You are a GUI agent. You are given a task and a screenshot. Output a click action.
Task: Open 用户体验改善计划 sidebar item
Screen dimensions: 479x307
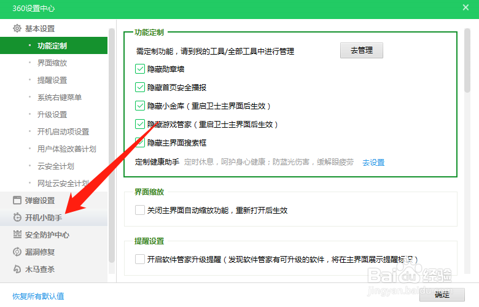coord(67,149)
